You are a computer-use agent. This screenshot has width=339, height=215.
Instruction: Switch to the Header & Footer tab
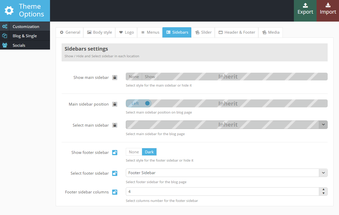coord(237,32)
